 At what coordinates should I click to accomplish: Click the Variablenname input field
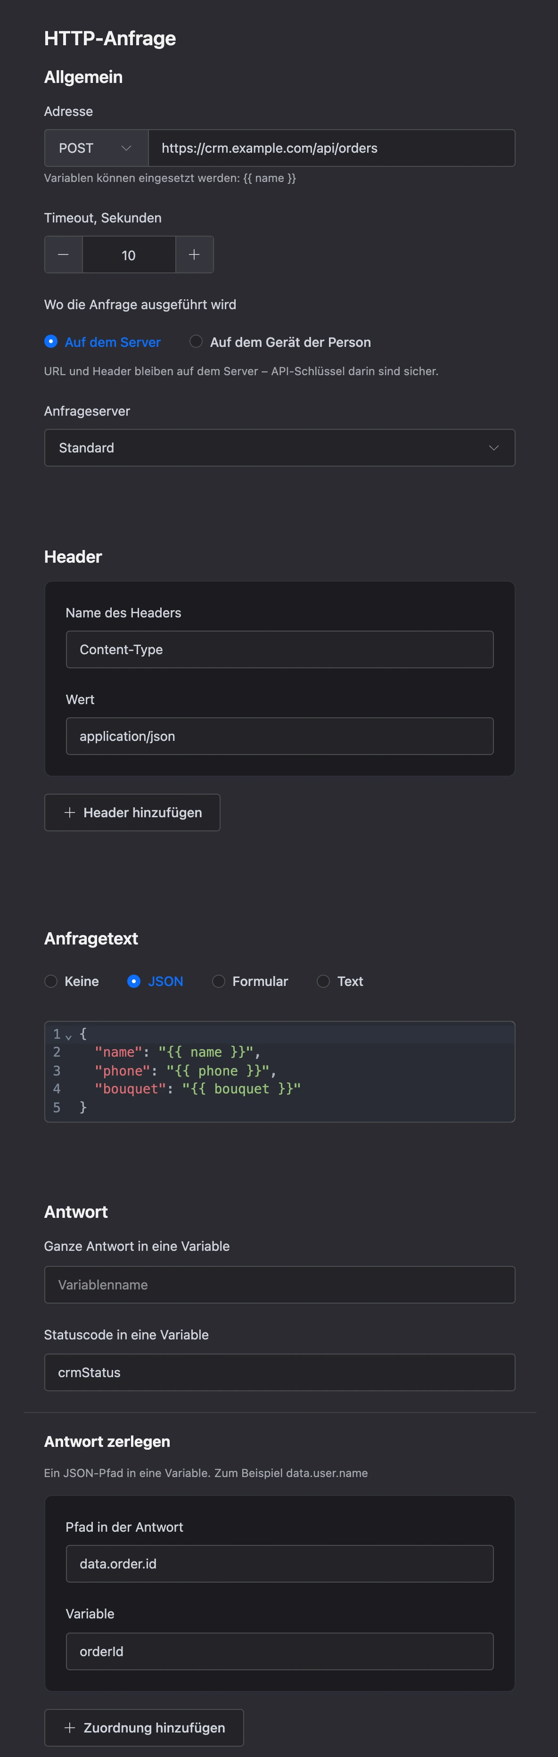tap(279, 1284)
